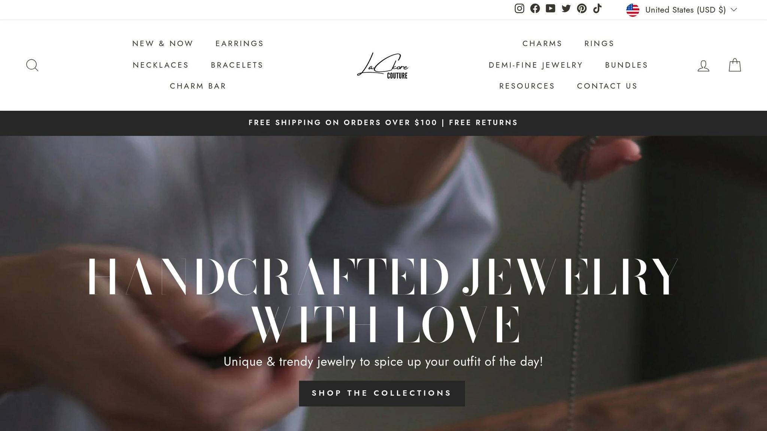Open the Contact Us link
The width and height of the screenshot is (767, 431).
(607, 86)
